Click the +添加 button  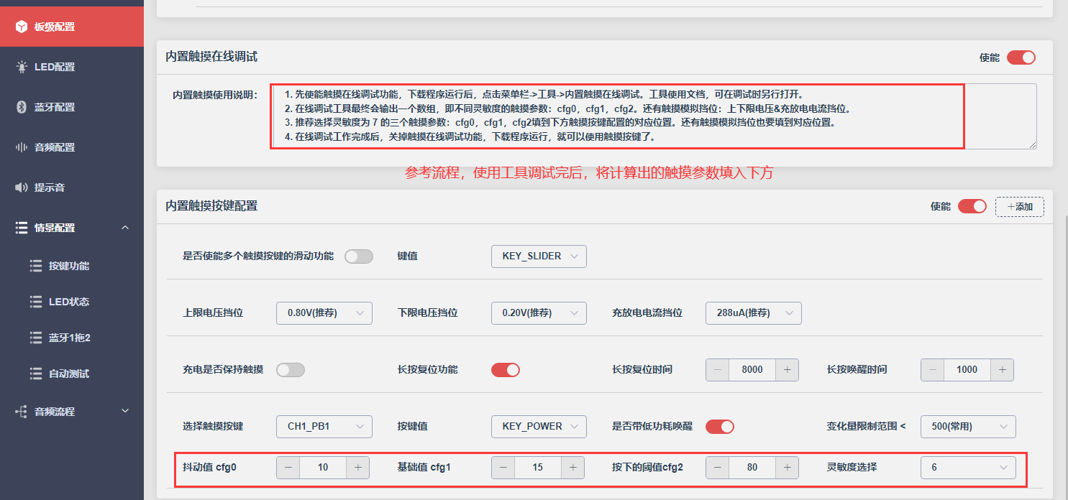[x=1020, y=207]
